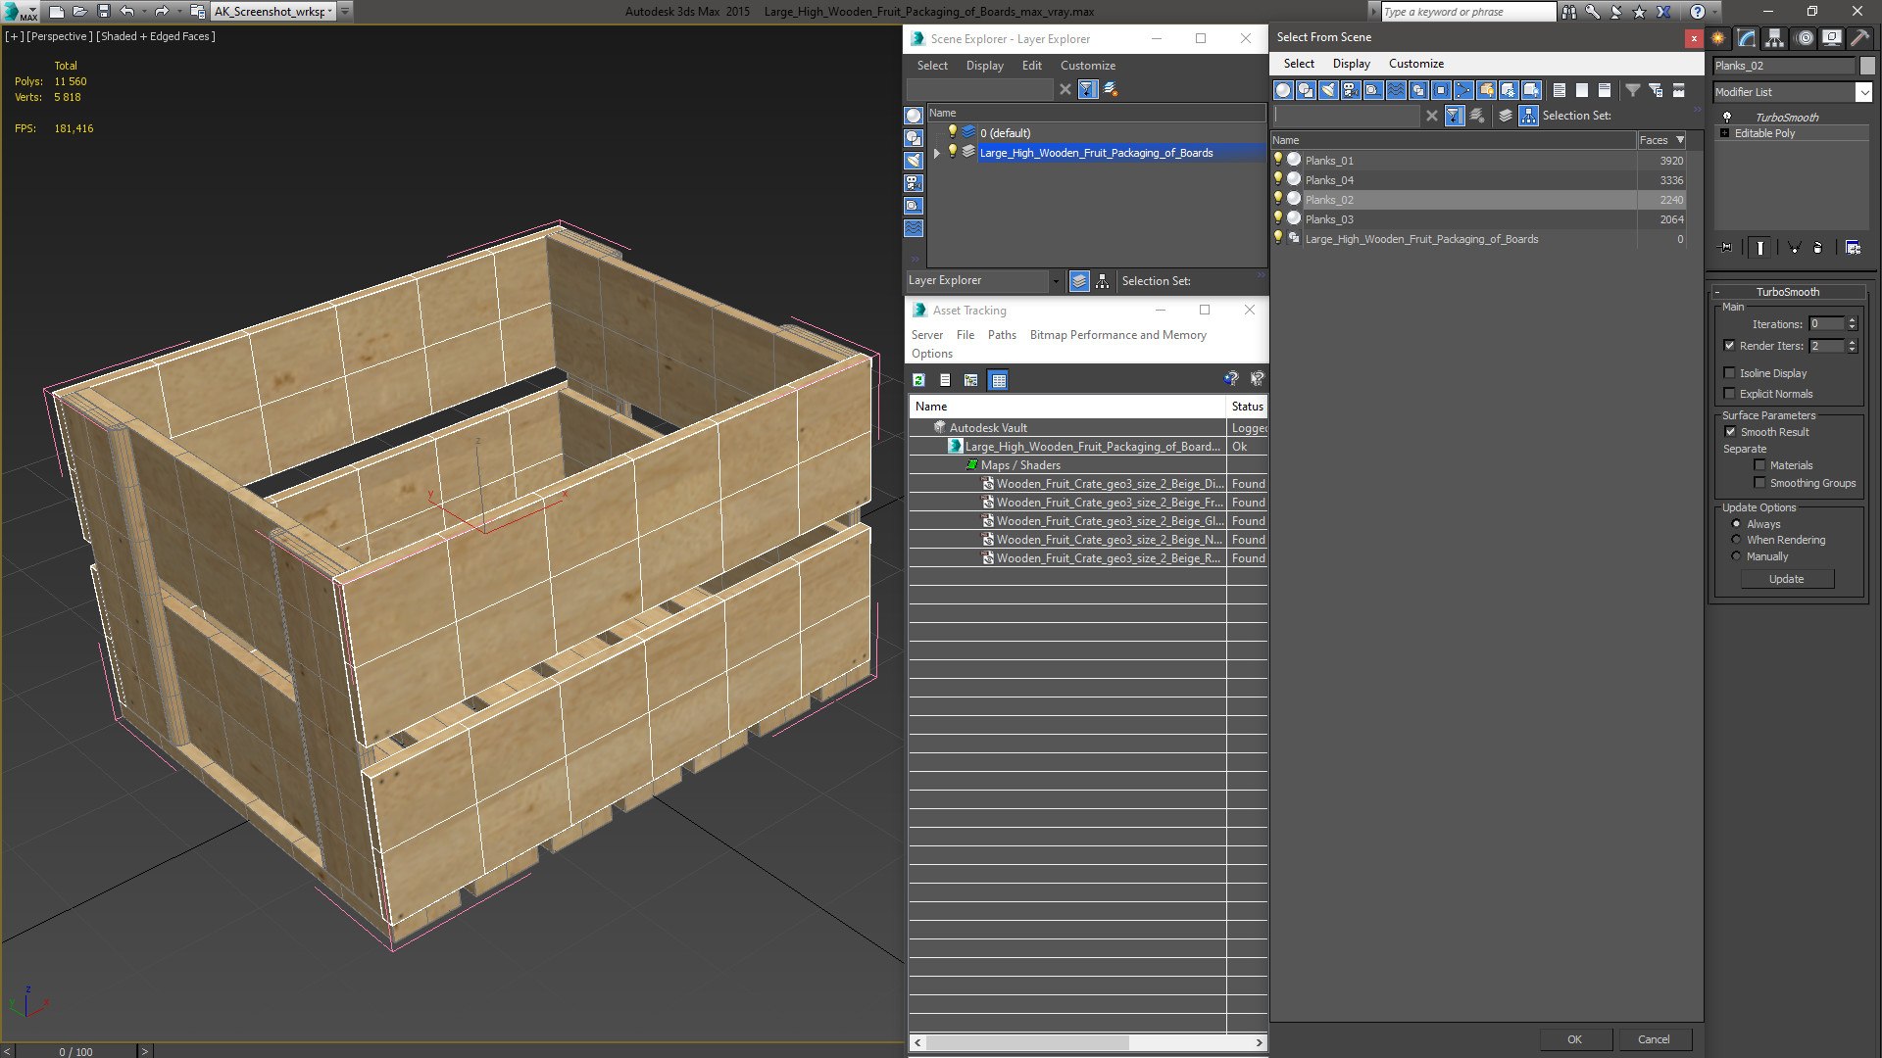Click the Faces column sort arrow

pos(1680,140)
